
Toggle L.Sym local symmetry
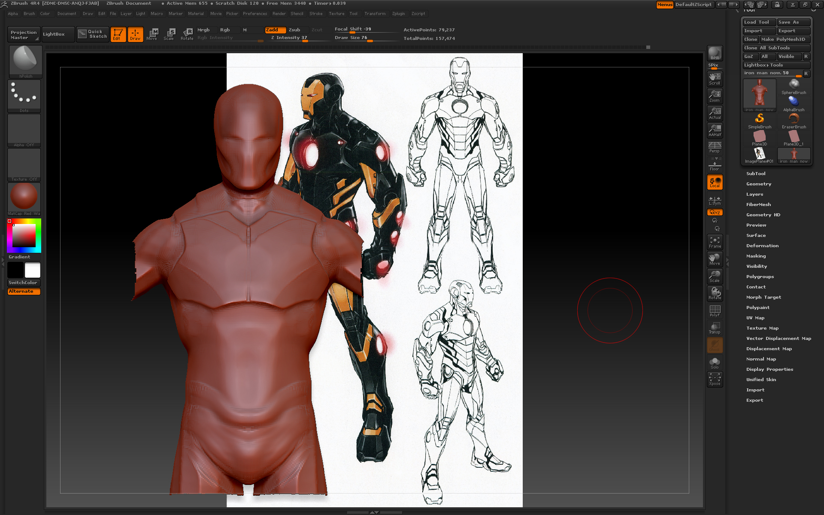coord(715,200)
